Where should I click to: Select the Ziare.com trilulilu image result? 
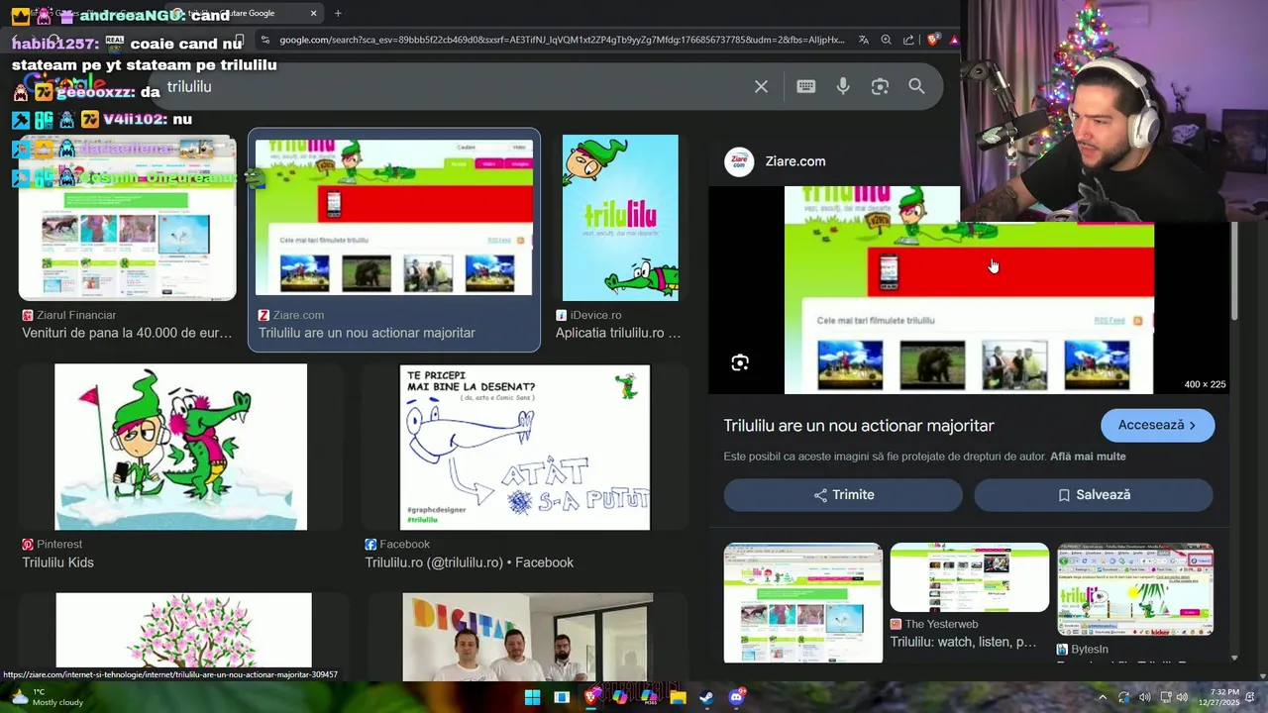point(394,218)
